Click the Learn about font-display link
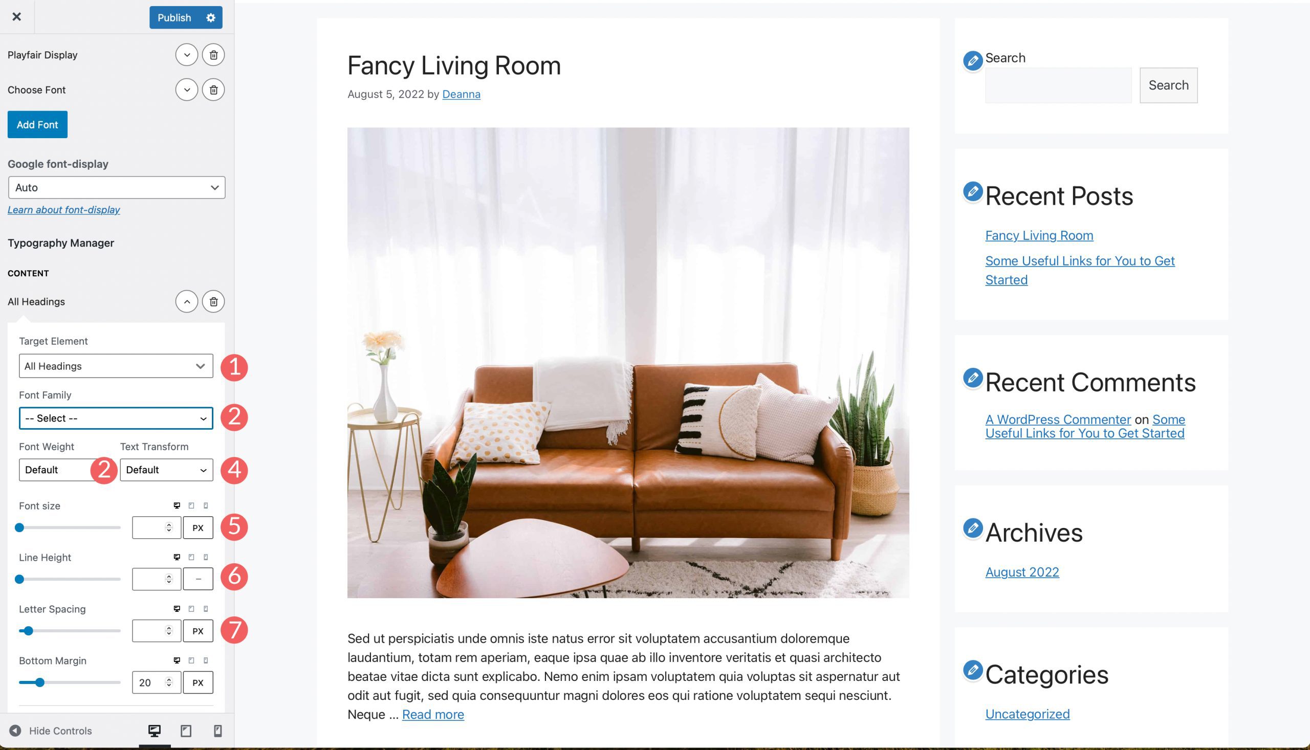This screenshot has height=750, width=1310. (x=64, y=209)
